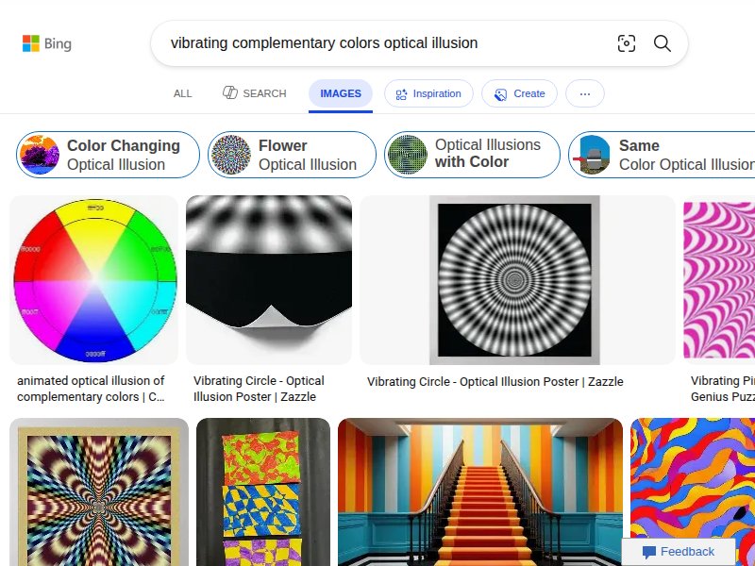Click the icon on the SEARCH tab
Image resolution: width=755 pixels, height=566 pixels.
(x=228, y=92)
